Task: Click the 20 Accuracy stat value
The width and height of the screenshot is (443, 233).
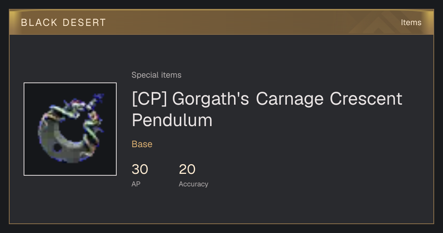Action: point(187,169)
